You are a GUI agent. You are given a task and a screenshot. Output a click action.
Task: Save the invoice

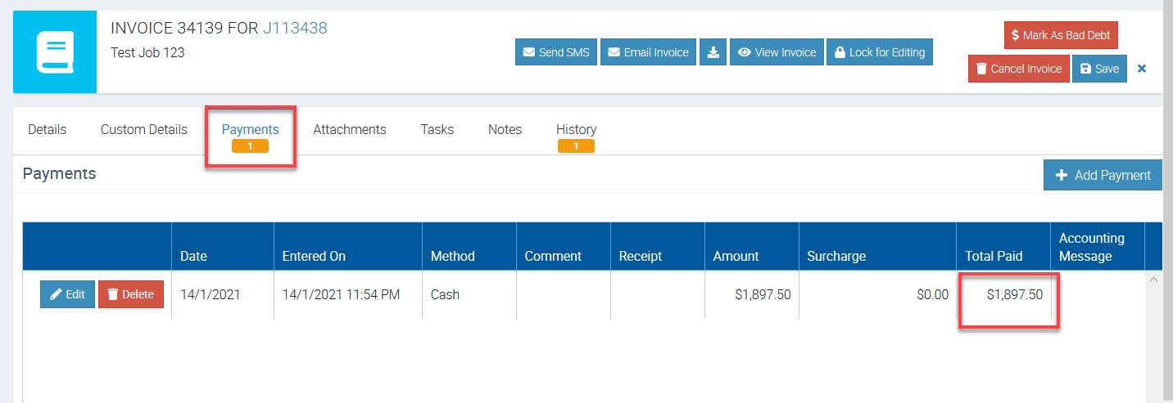point(1099,69)
